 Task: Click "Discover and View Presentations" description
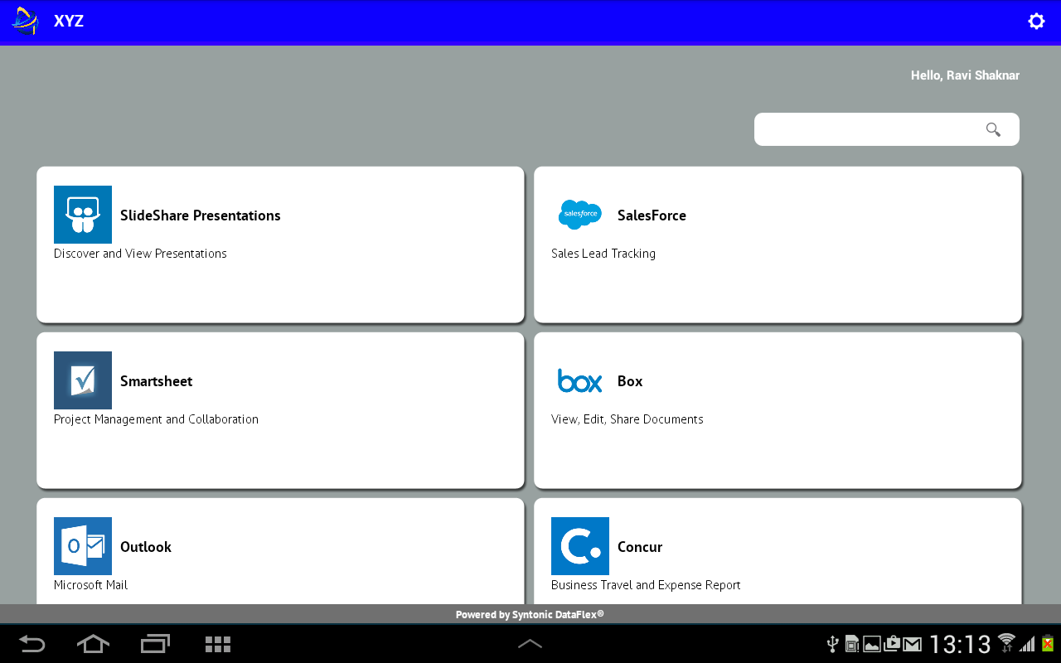(x=140, y=254)
